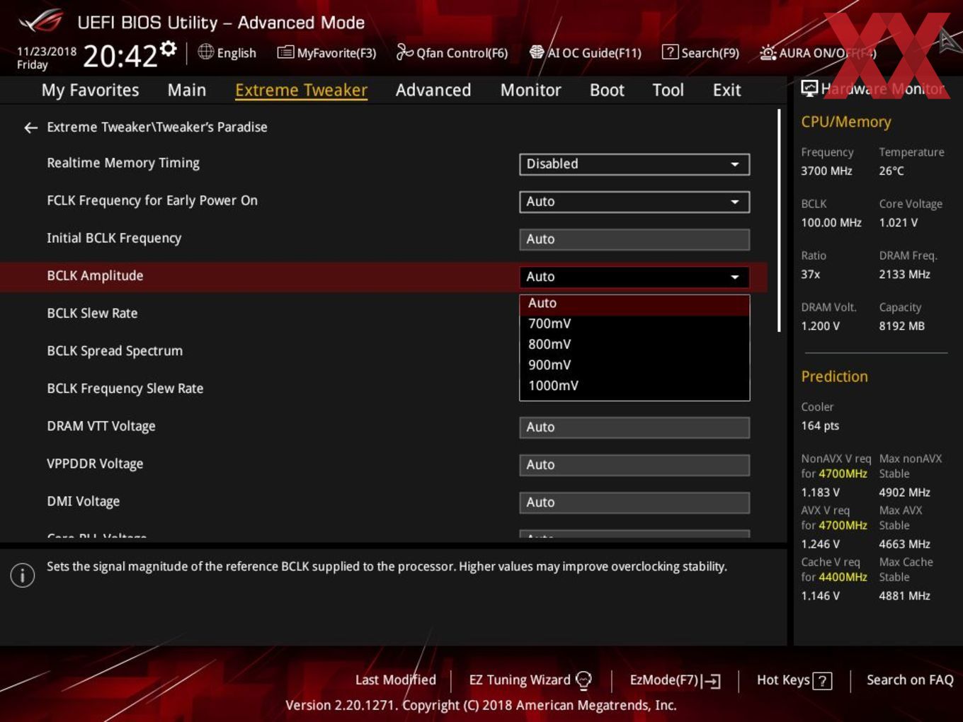The height and width of the screenshot is (722, 963).
Task: Click the ROG logo
Action: (40, 21)
